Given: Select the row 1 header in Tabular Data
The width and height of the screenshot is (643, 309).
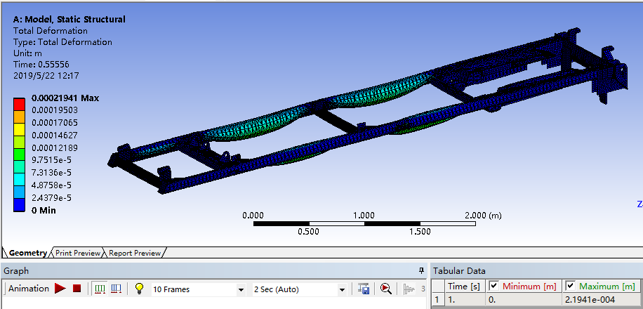Looking at the screenshot, I should click(437, 300).
